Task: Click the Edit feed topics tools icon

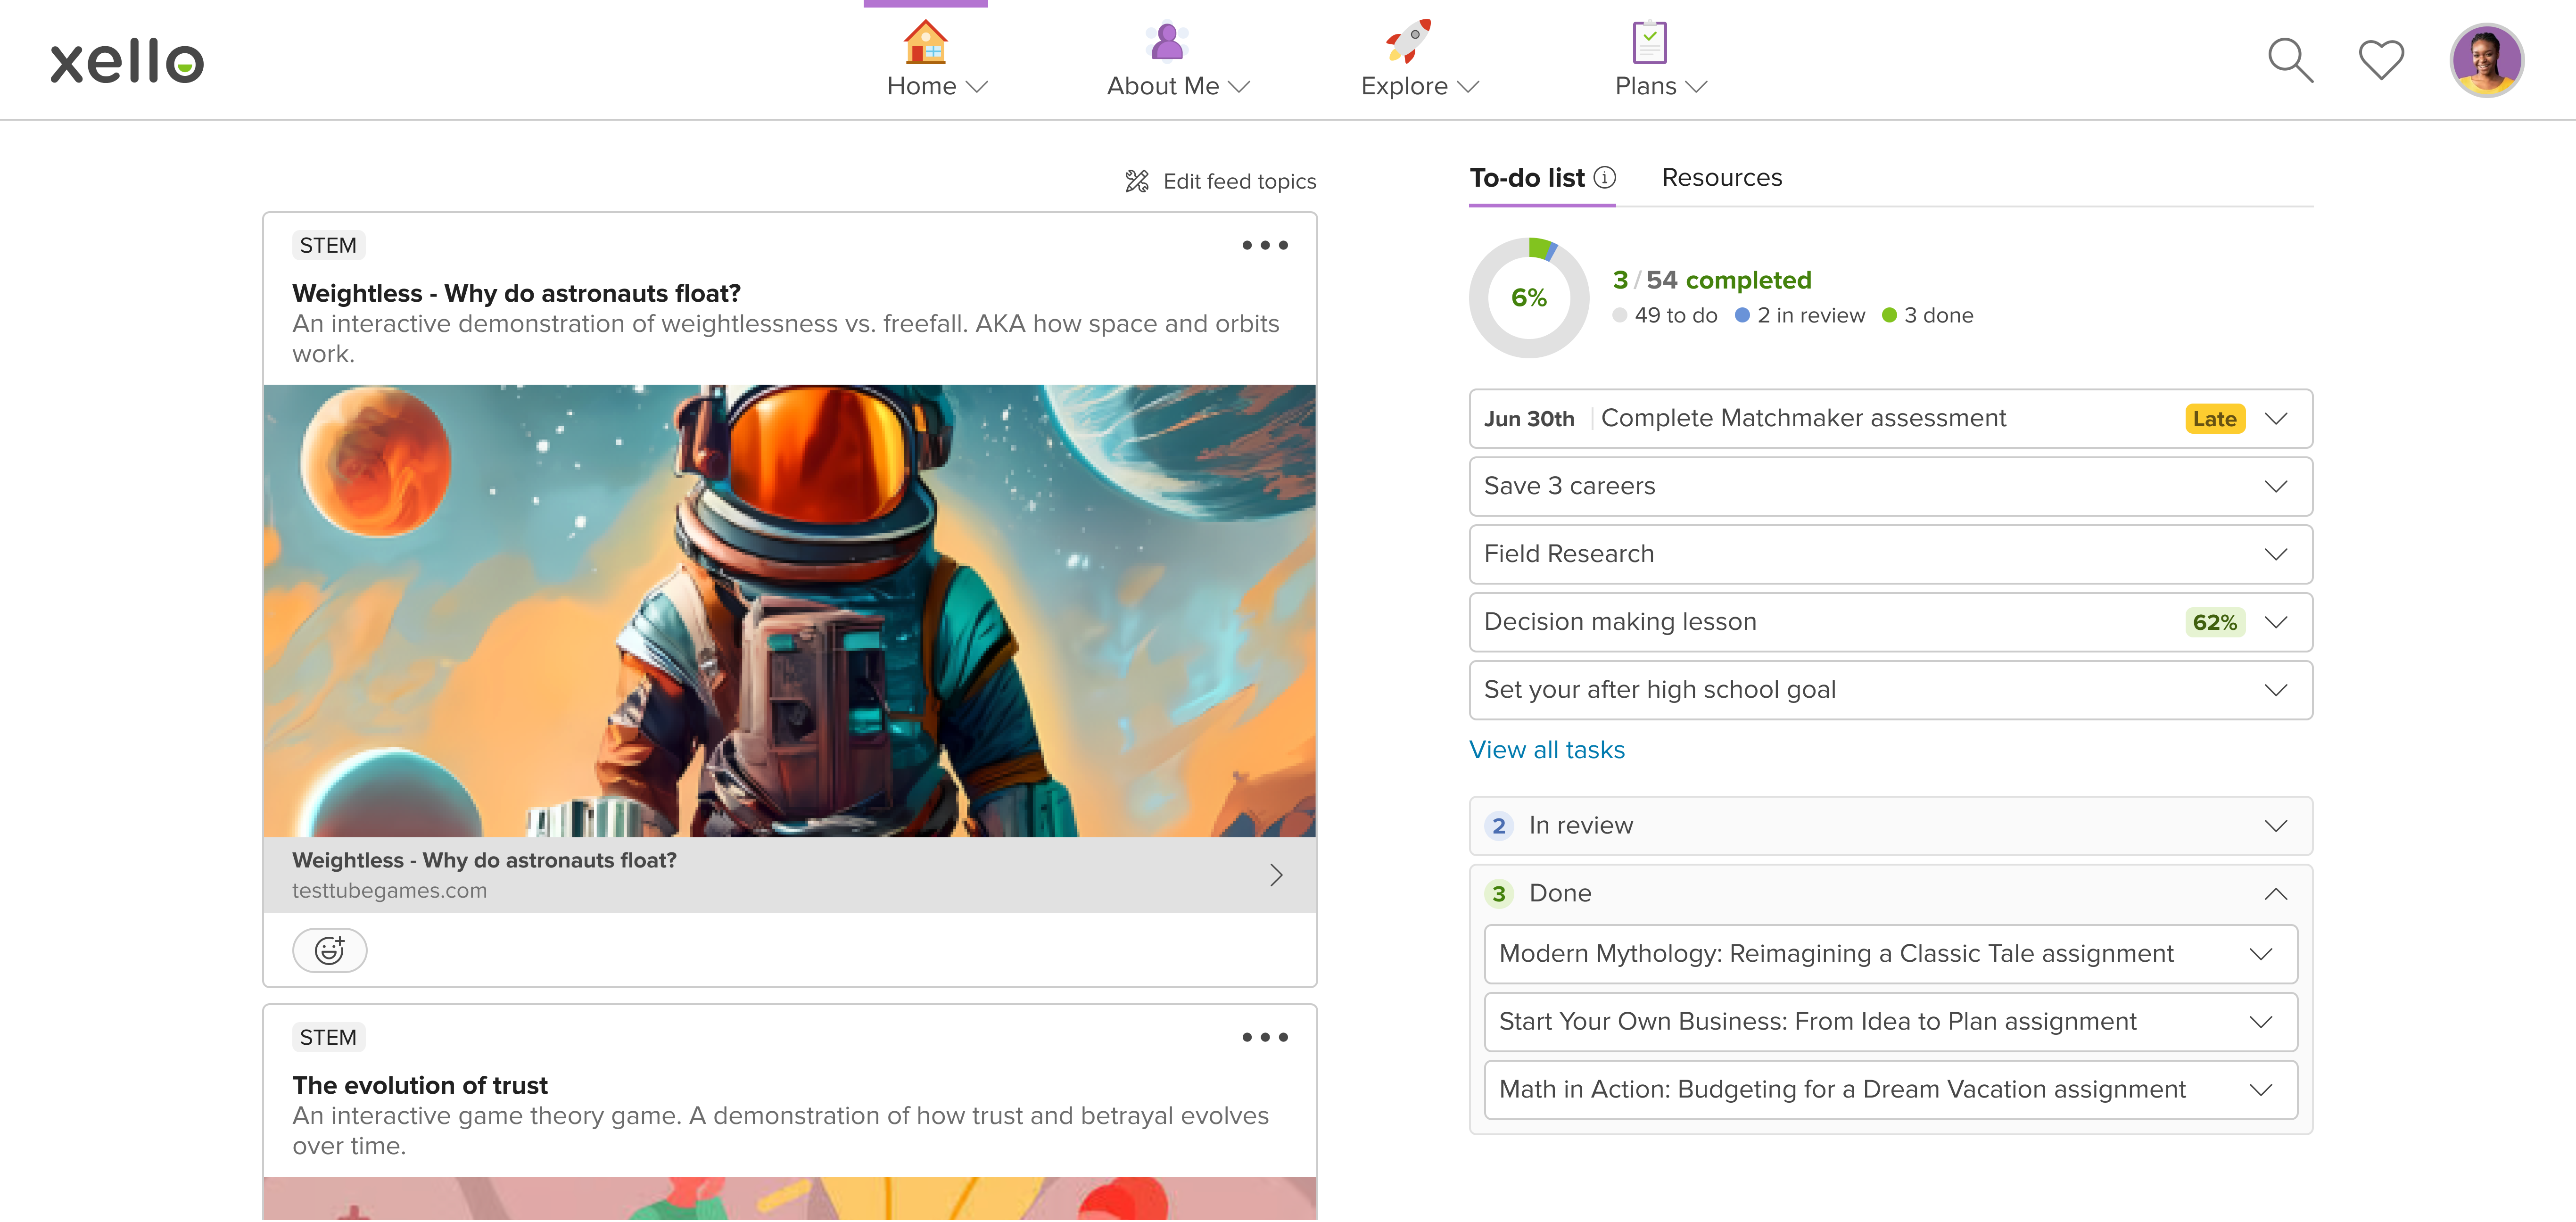Action: (1137, 181)
